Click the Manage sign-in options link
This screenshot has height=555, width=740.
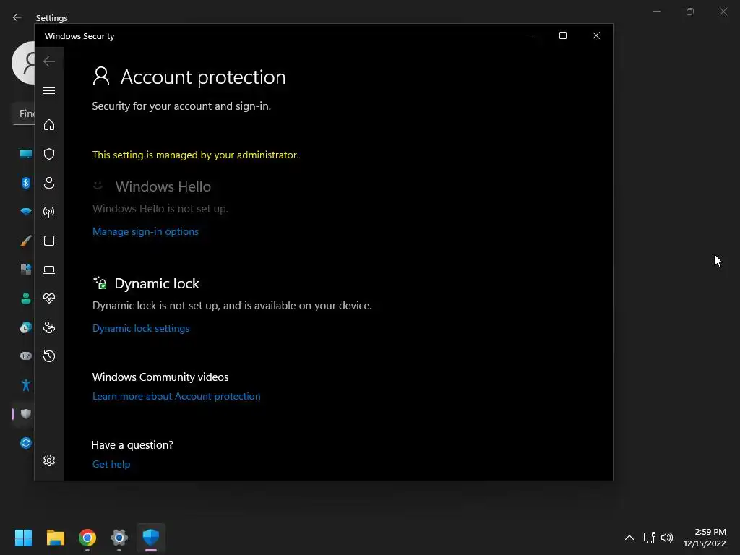[145, 232]
